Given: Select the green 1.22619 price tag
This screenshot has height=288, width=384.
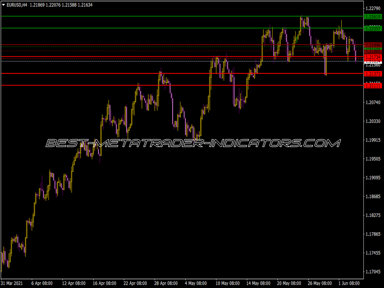Looking at the screenshot, I should coord(373,17).
